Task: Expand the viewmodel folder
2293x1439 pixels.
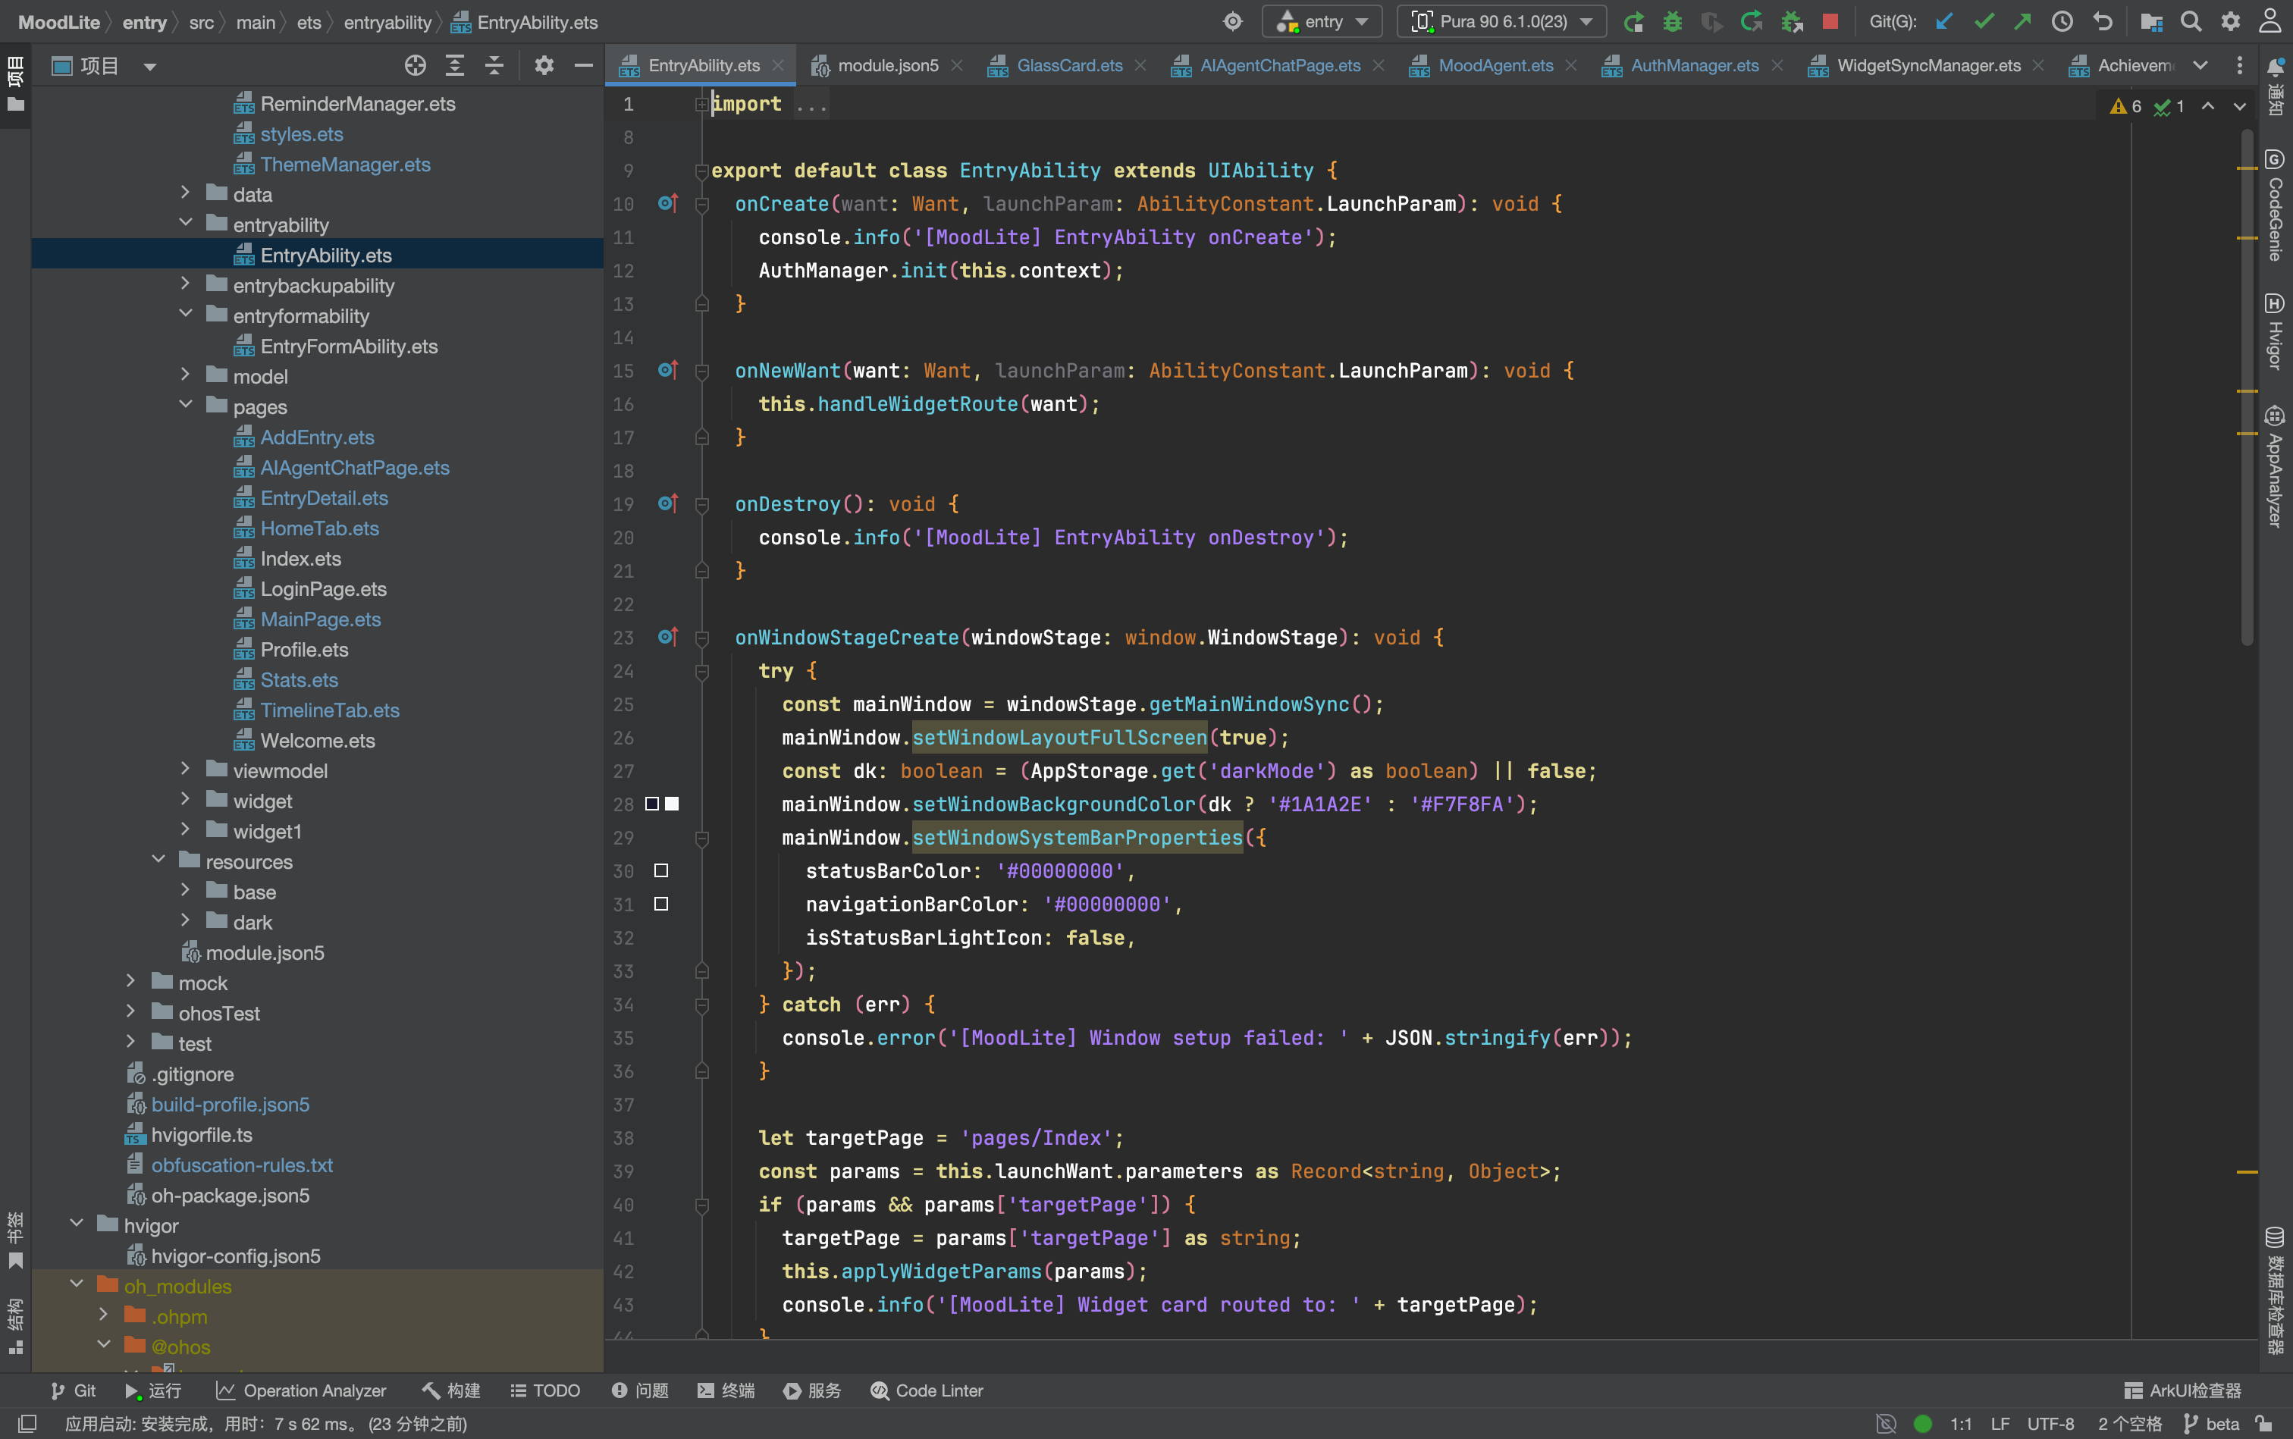Action: [x=186, y=770]
